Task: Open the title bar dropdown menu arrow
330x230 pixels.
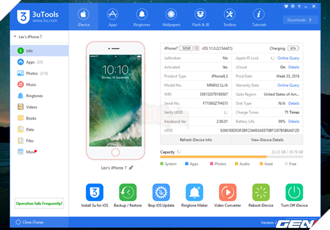Action: [299, 6]
